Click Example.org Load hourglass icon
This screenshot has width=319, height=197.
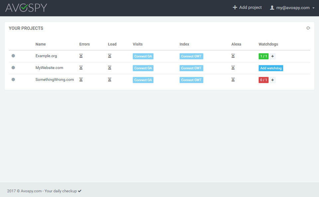[x=110, y=56]
